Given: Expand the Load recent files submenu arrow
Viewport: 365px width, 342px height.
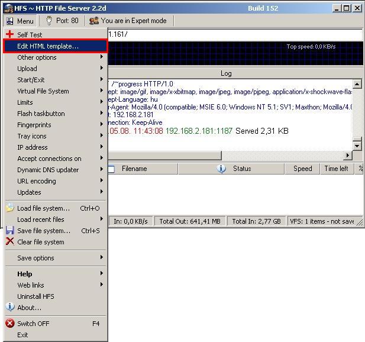Looking at the screenshot, I should coord(102,218).
